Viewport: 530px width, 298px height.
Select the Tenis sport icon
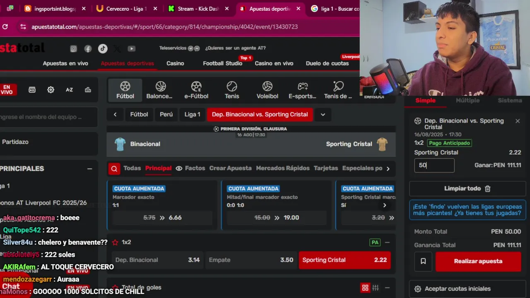(232, 90)
